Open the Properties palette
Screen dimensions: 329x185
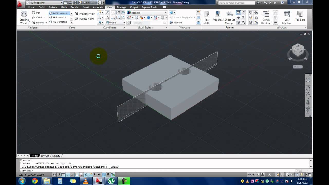218,16
